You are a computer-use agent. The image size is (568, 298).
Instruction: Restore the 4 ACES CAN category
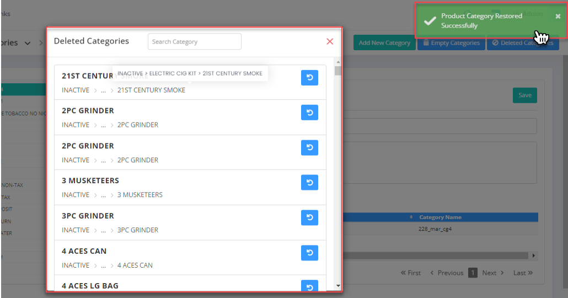click(309, 253)
